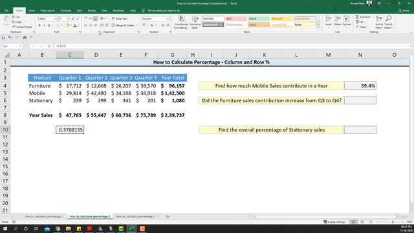Open the Clear eraser menu
This screenshot has width=414, height=233.
point(361,27)
